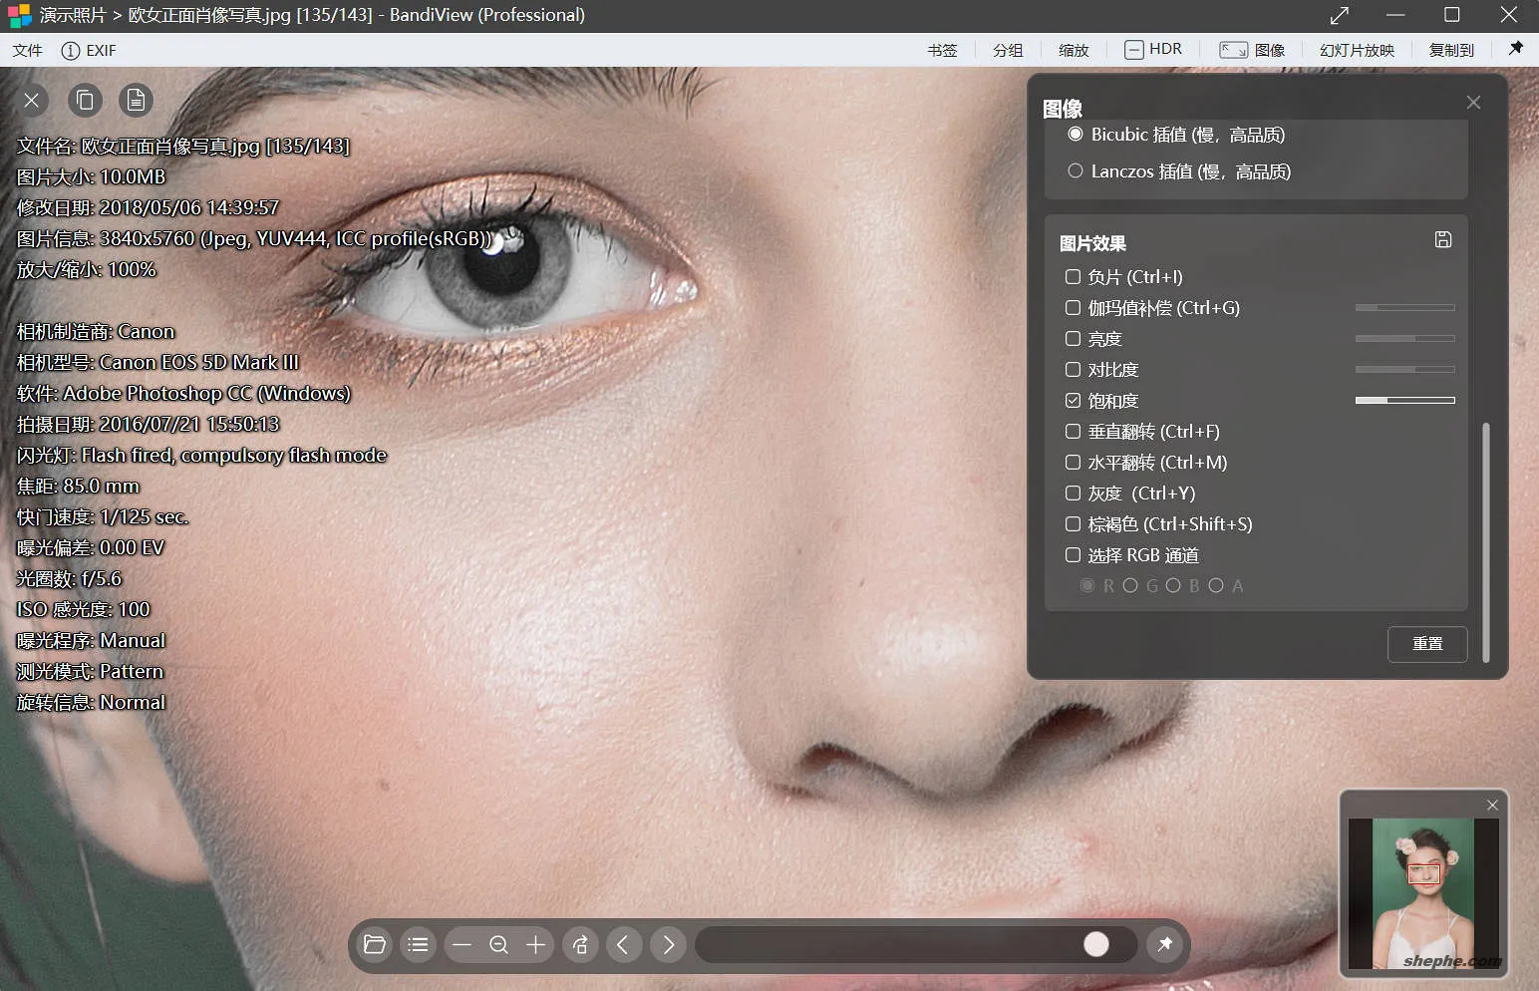
Task: Expand the 缩放 menu
Action: click(x=1074, y=50)
